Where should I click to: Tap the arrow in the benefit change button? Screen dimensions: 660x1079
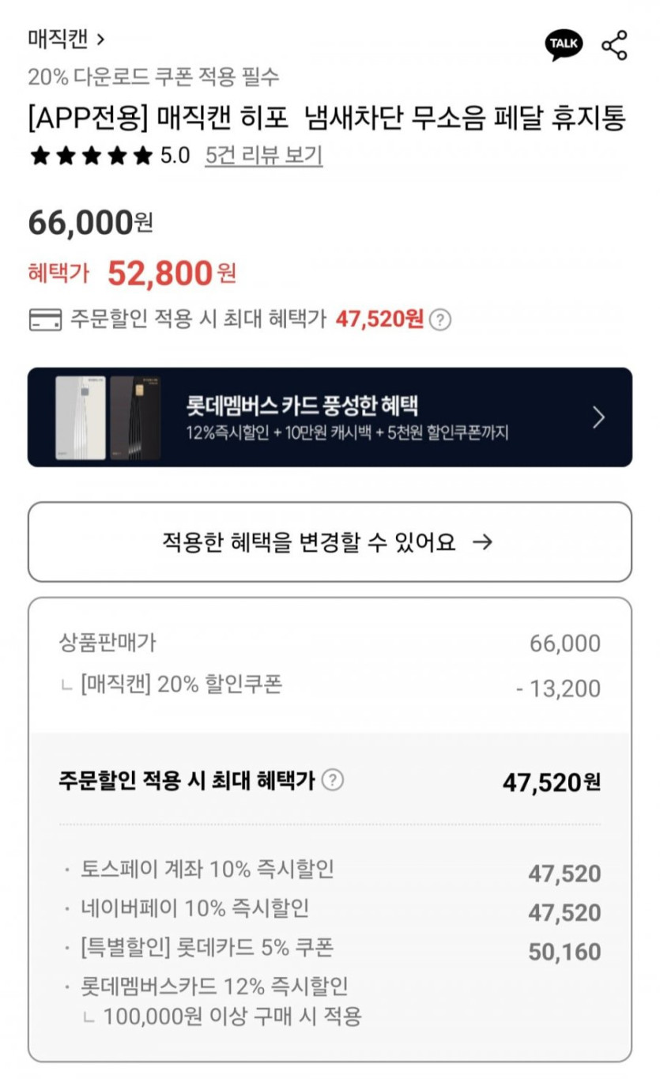click(481, 541)
